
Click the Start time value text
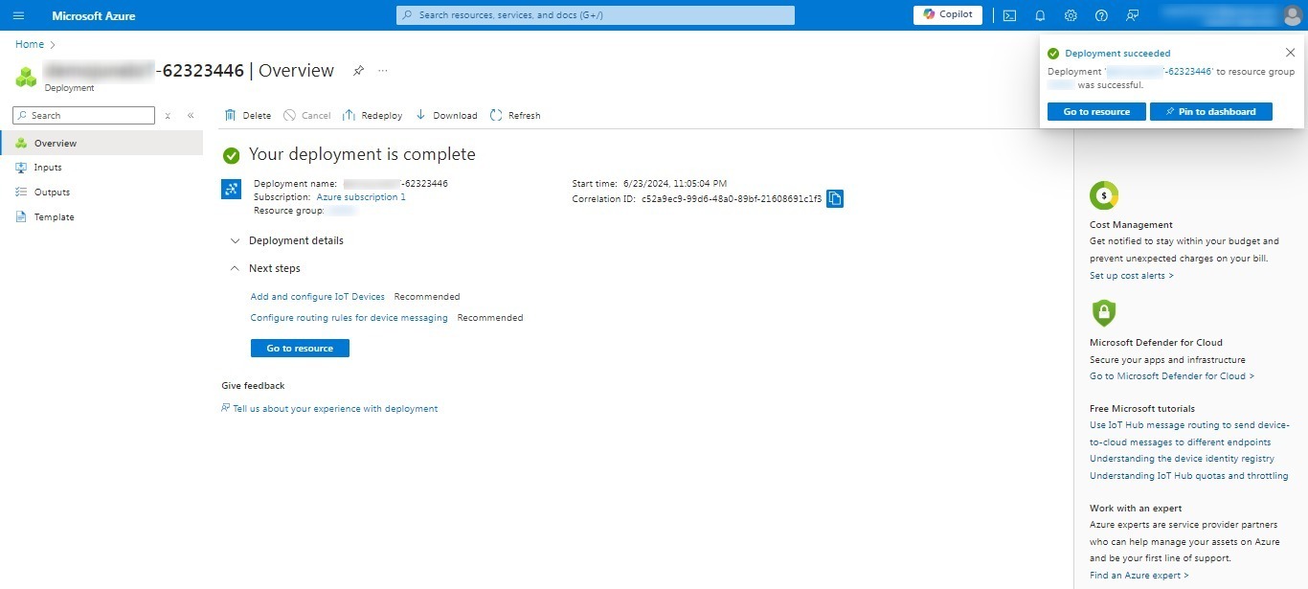point(675,183)
